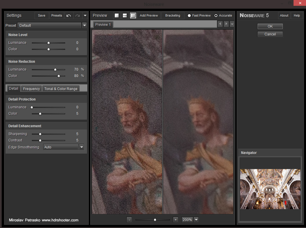Click the Noise Level Color slider handle

(49, 49)
